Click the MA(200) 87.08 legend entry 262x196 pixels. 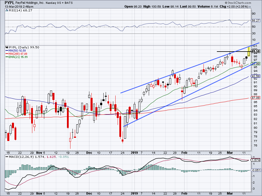(x=16, y=54)
